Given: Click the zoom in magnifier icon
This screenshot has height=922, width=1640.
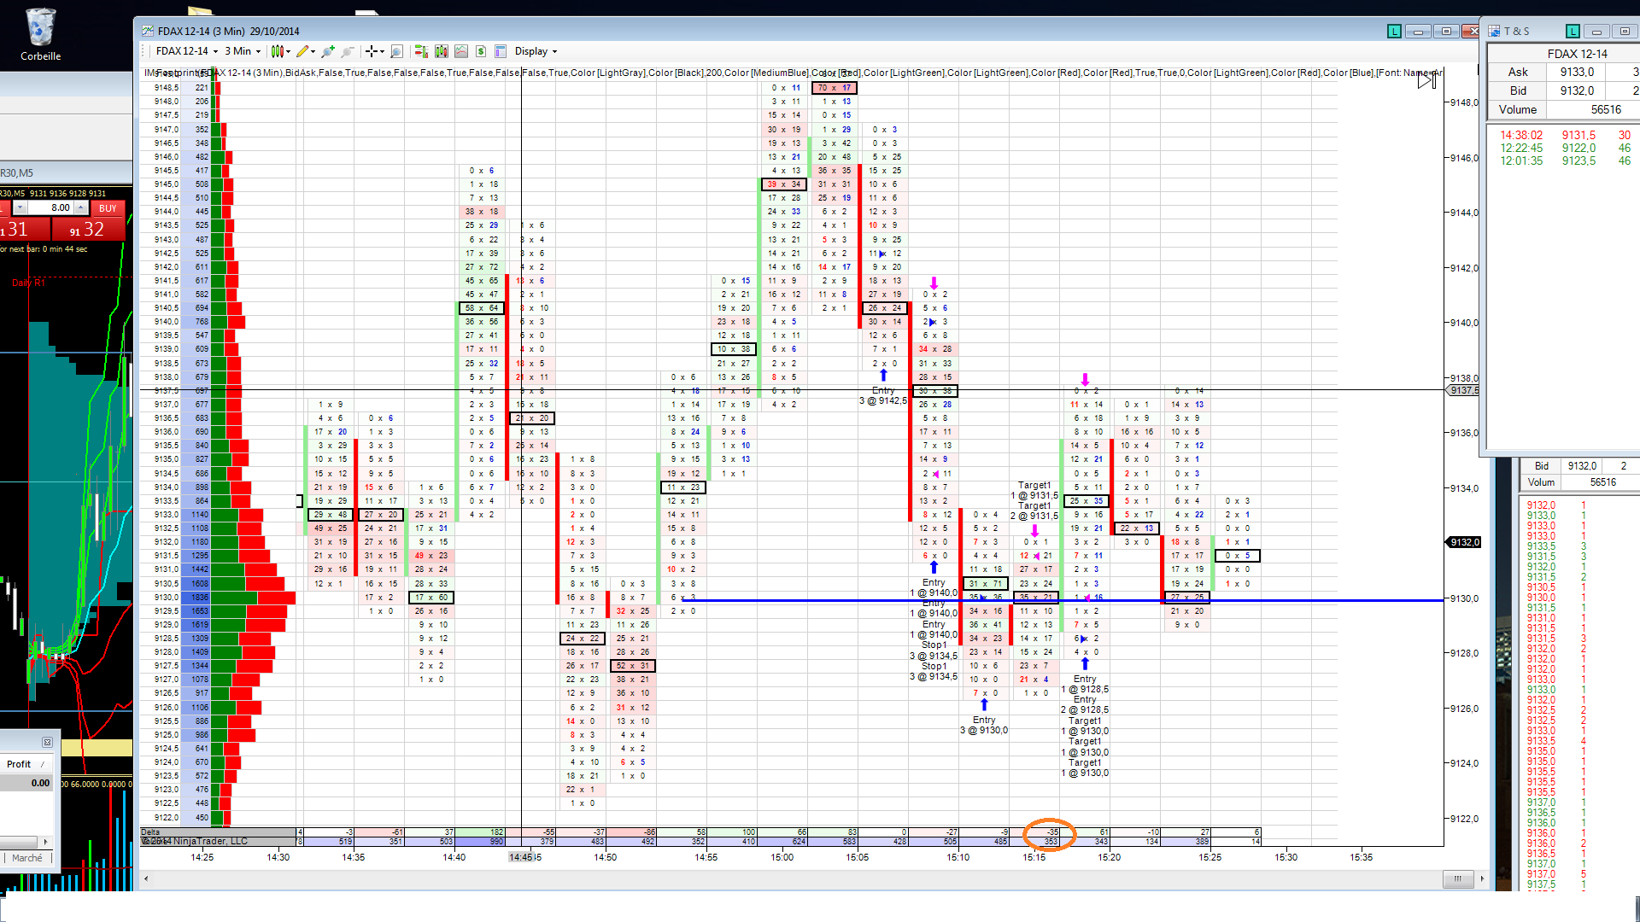Looking at the screenshot, I should coord(329,51).
